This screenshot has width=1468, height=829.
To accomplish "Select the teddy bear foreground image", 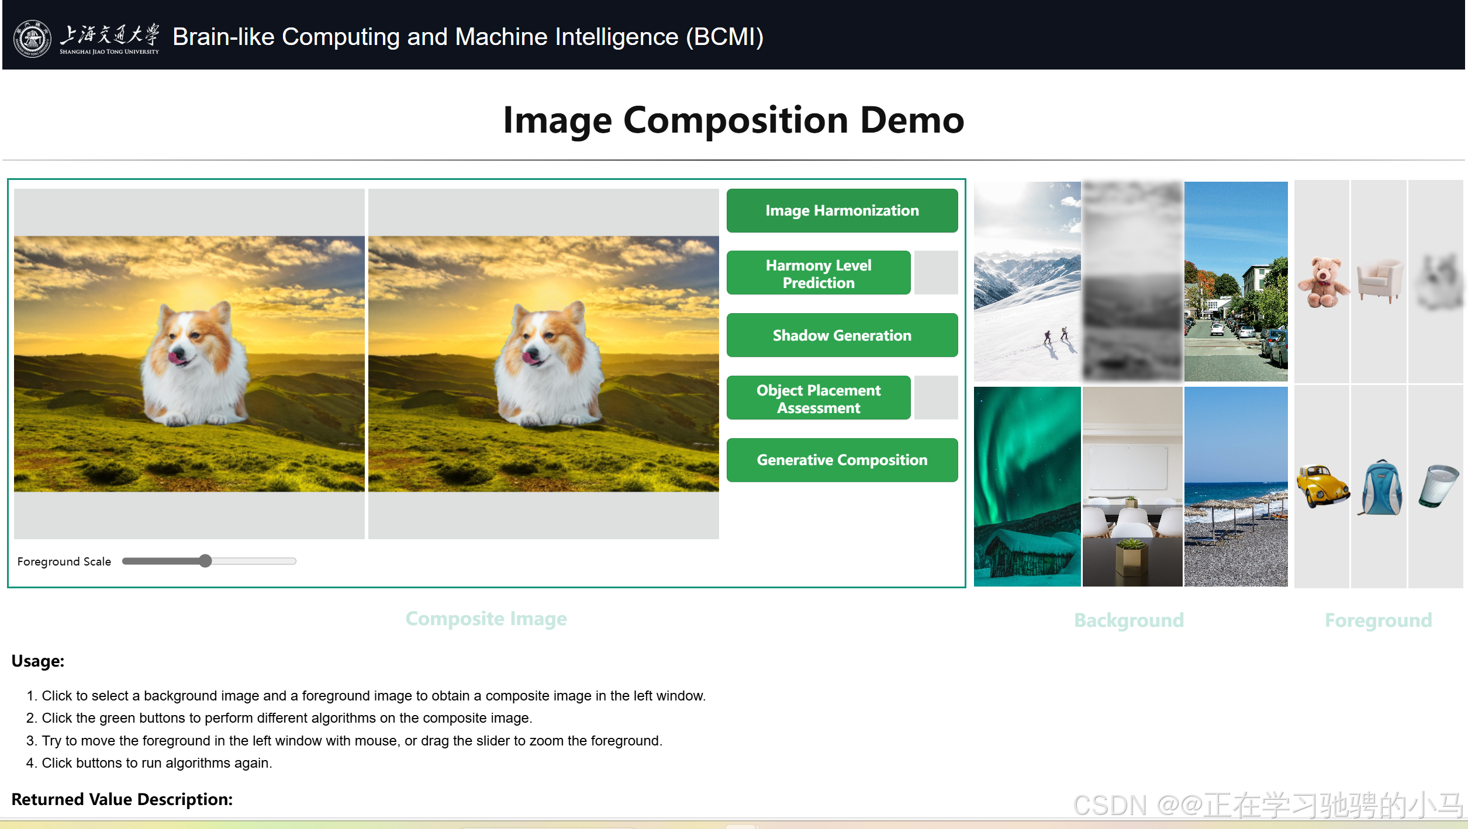I will click(1322, 282).
